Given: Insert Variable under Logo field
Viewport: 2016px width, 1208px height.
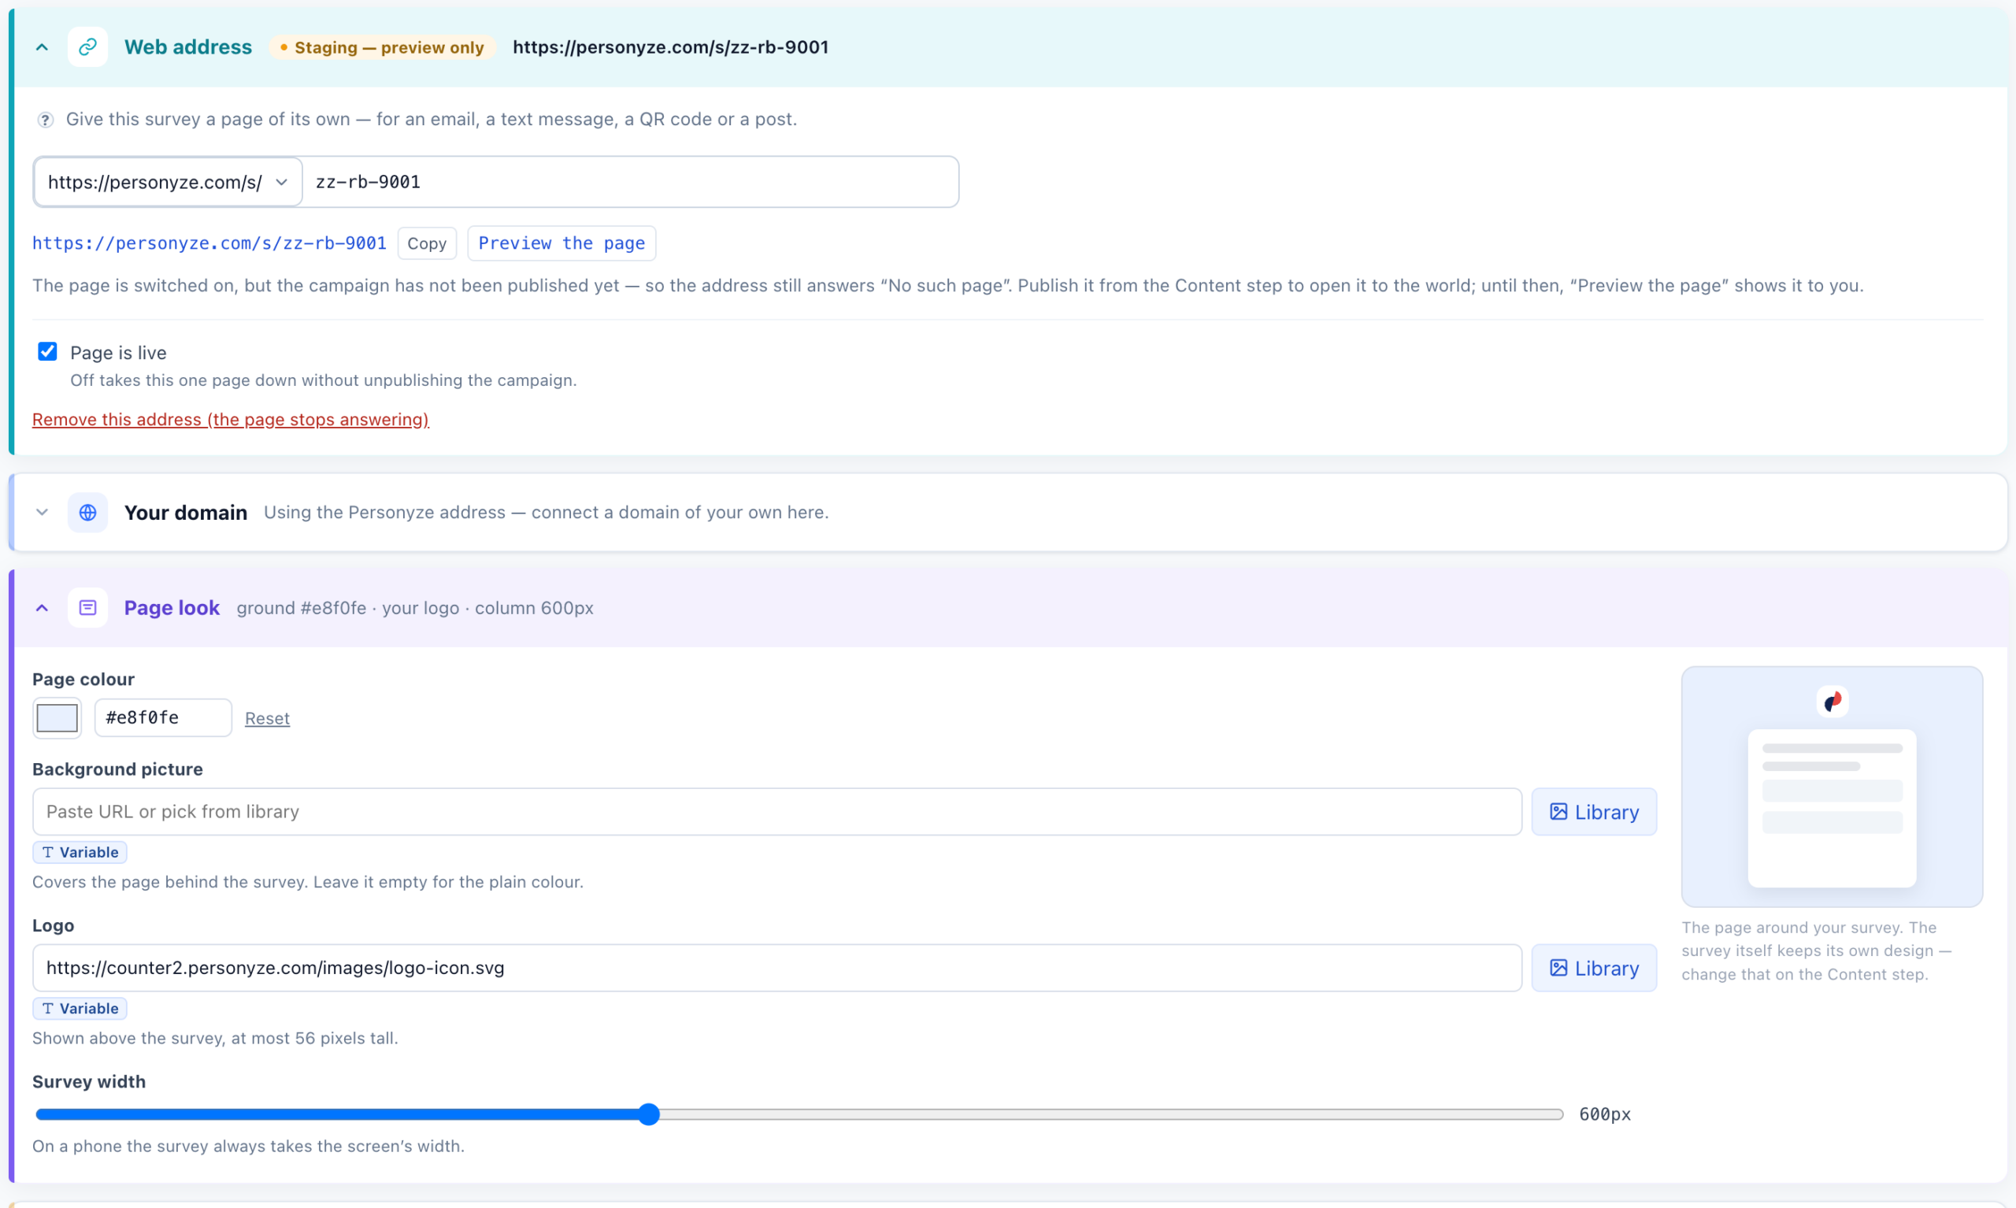Looking at the screenshot, I should tap(80, 1009).
